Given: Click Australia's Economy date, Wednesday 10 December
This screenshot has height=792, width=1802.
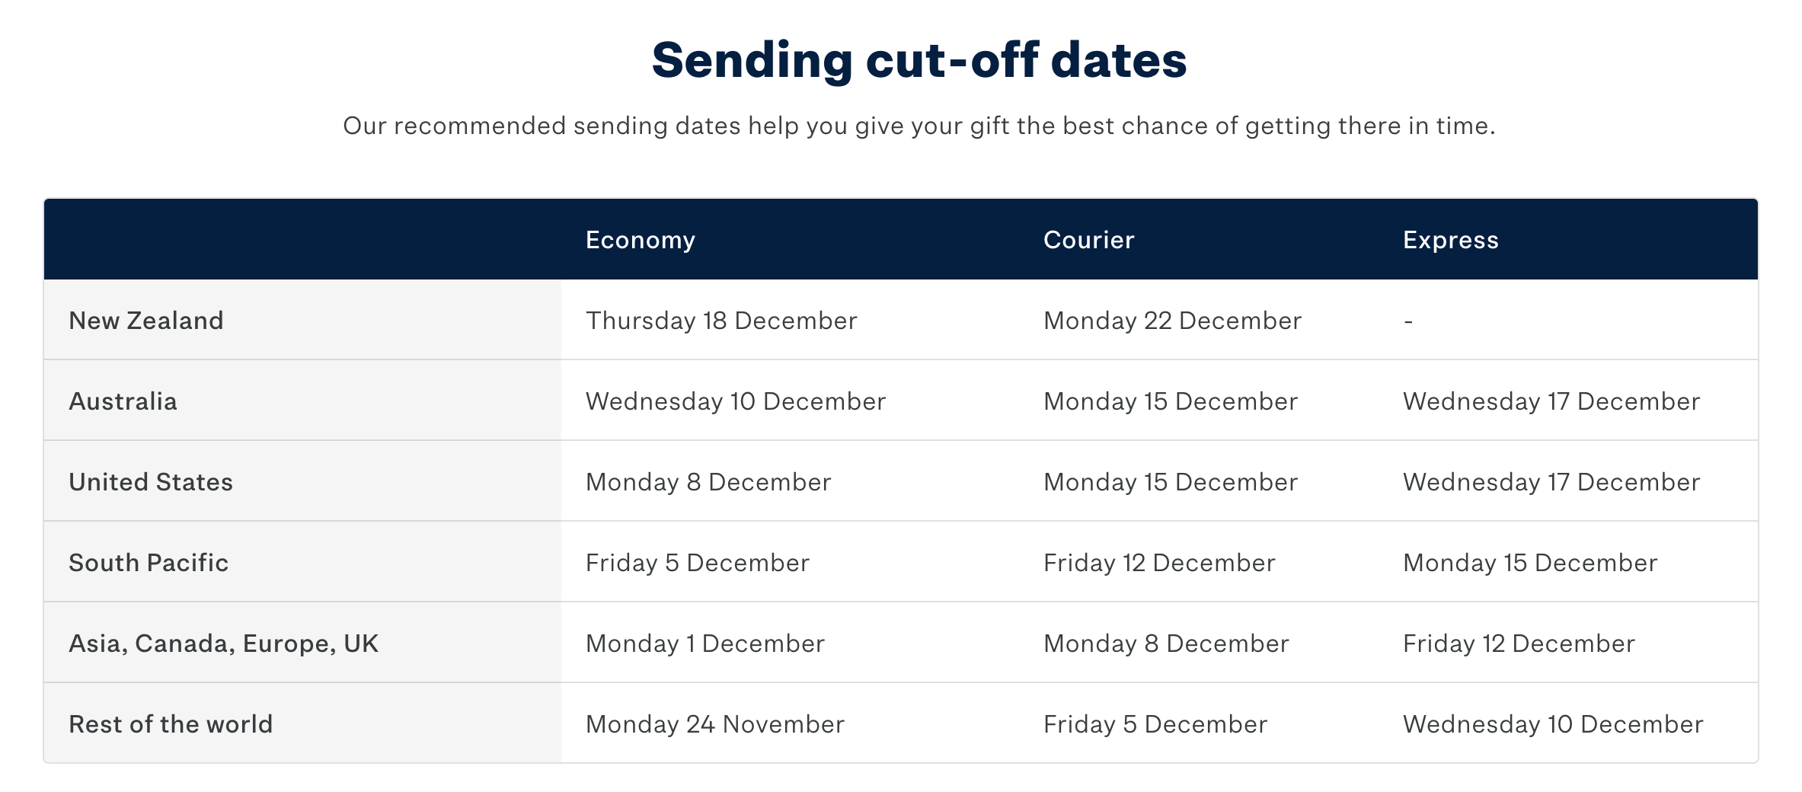Looking at the screenshot, I should click(735, 401).
